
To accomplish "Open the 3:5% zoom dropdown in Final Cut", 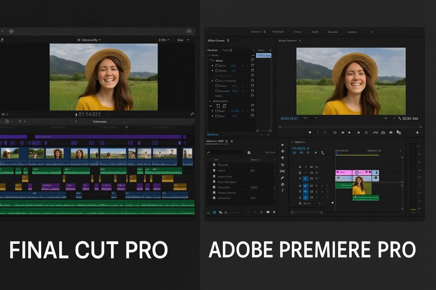I will tap(163, 40).
